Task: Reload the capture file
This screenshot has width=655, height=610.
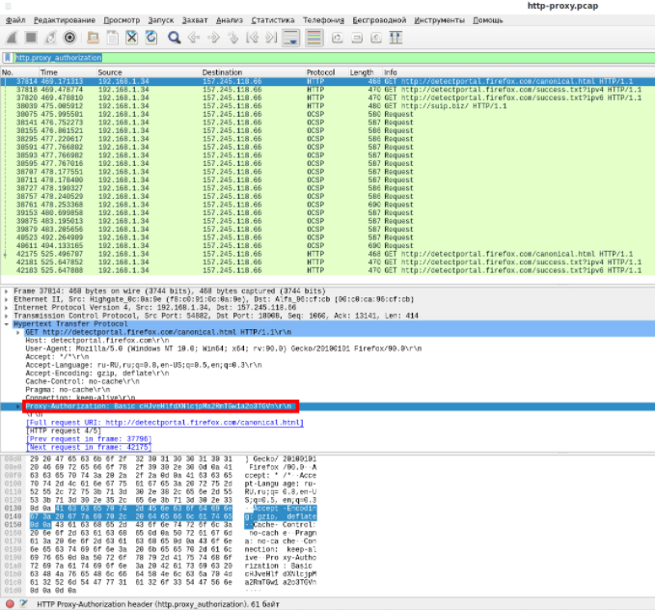Action: click(151, 38)
